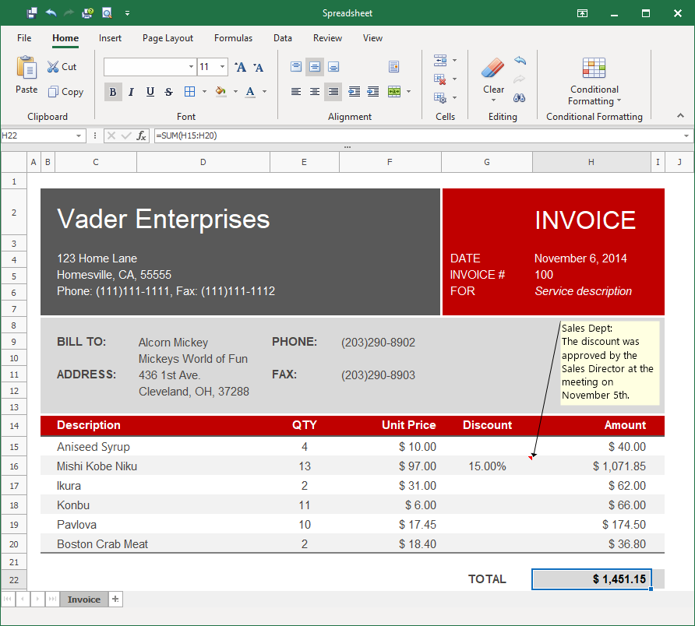
Task: Toggle bold formatting
Action: point(113,91)
